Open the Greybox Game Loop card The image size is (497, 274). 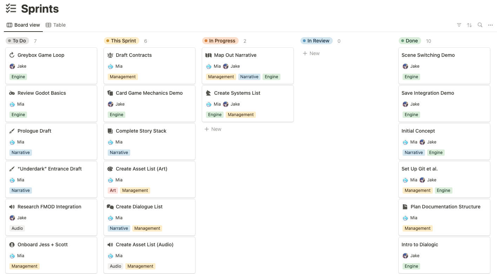tap(41, 55)
